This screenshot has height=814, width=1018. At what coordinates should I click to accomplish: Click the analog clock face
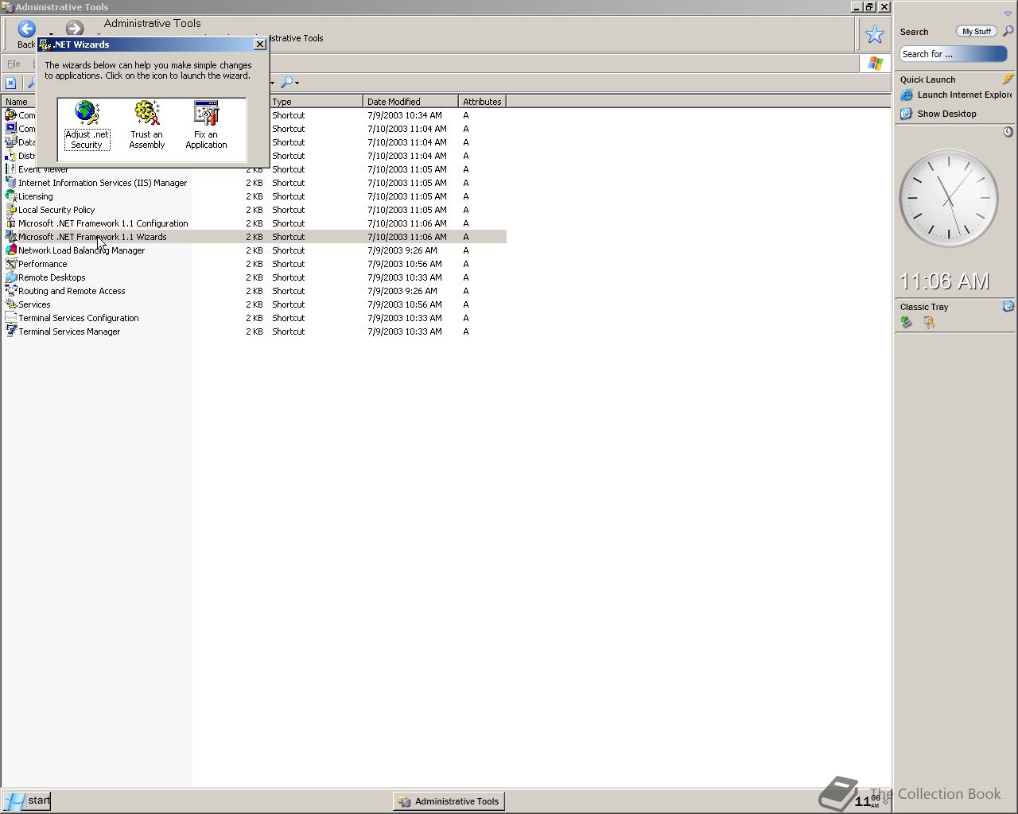(x=949, y=199)
